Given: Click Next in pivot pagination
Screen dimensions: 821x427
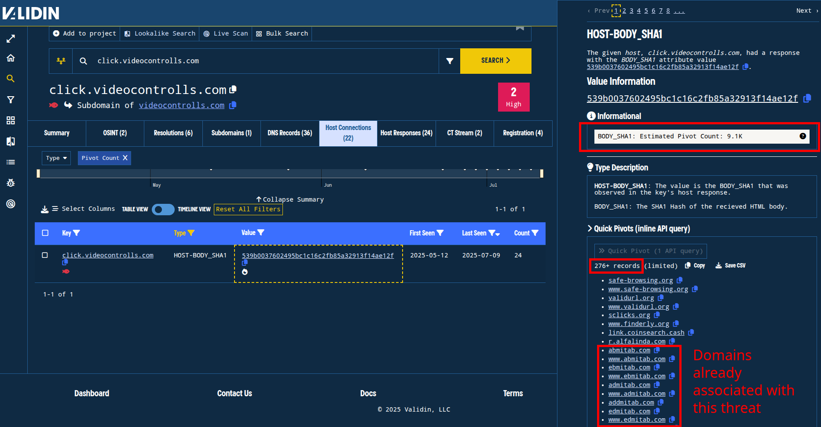Looking at the screenshot, I should point(807,11).
